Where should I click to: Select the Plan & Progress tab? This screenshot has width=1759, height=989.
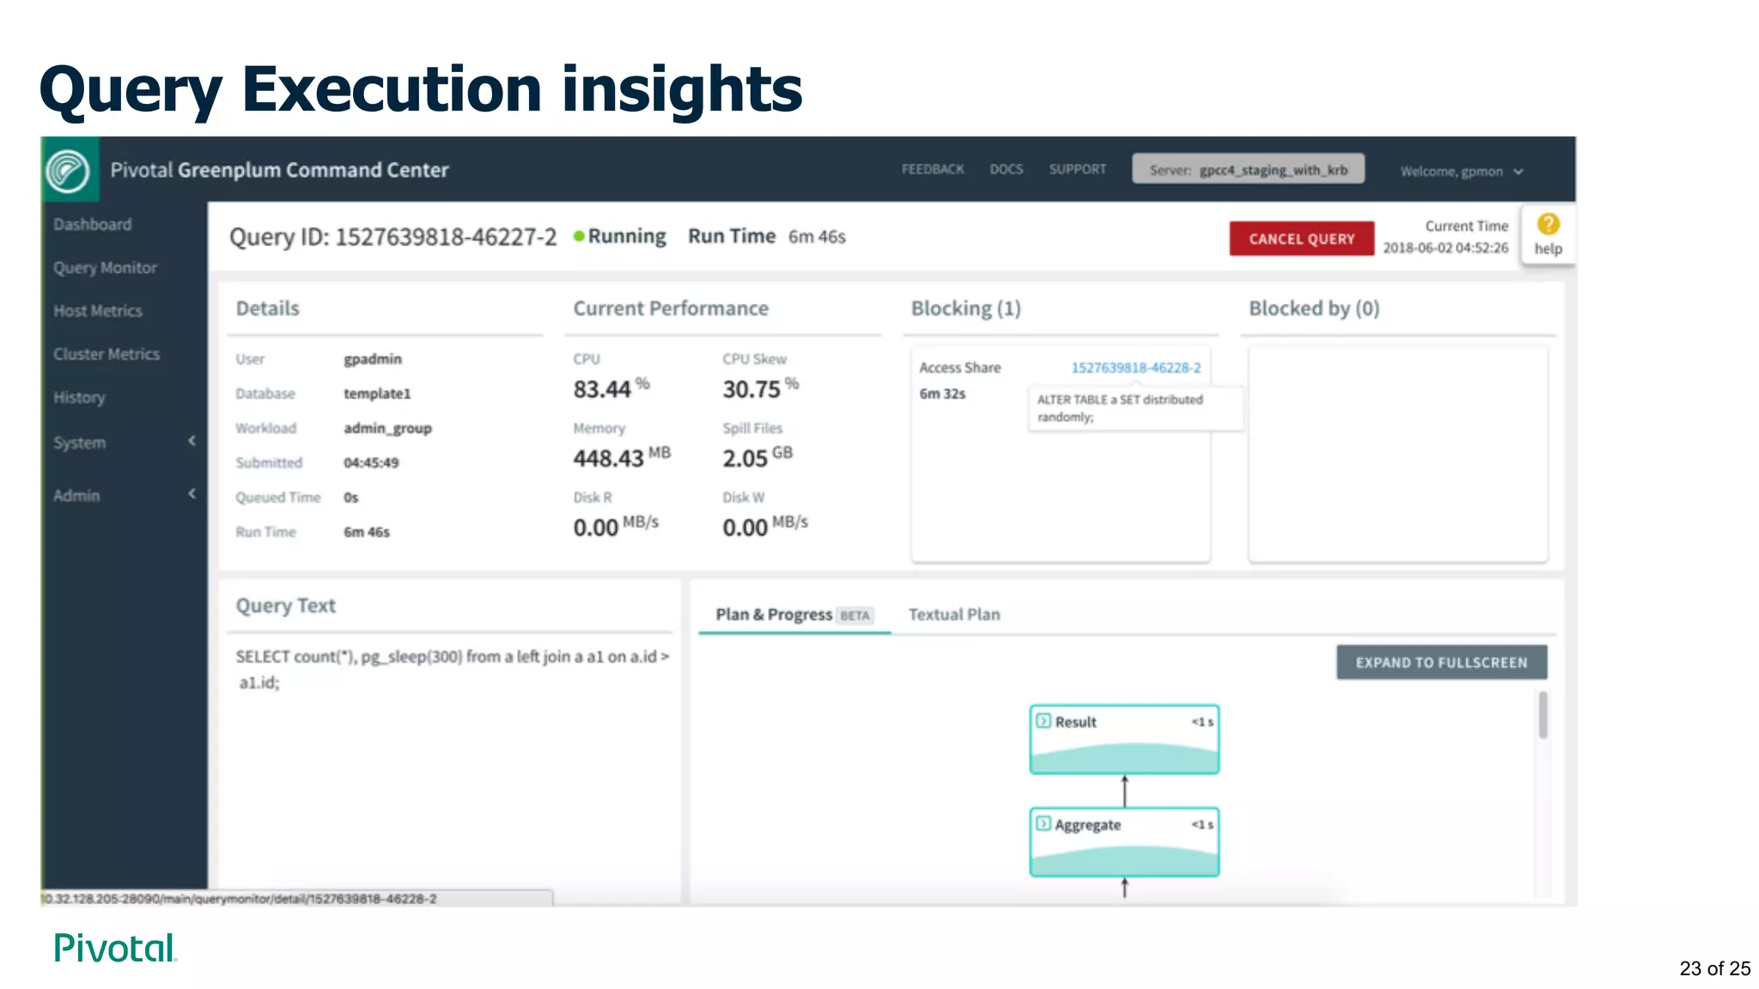click(794, 615)
